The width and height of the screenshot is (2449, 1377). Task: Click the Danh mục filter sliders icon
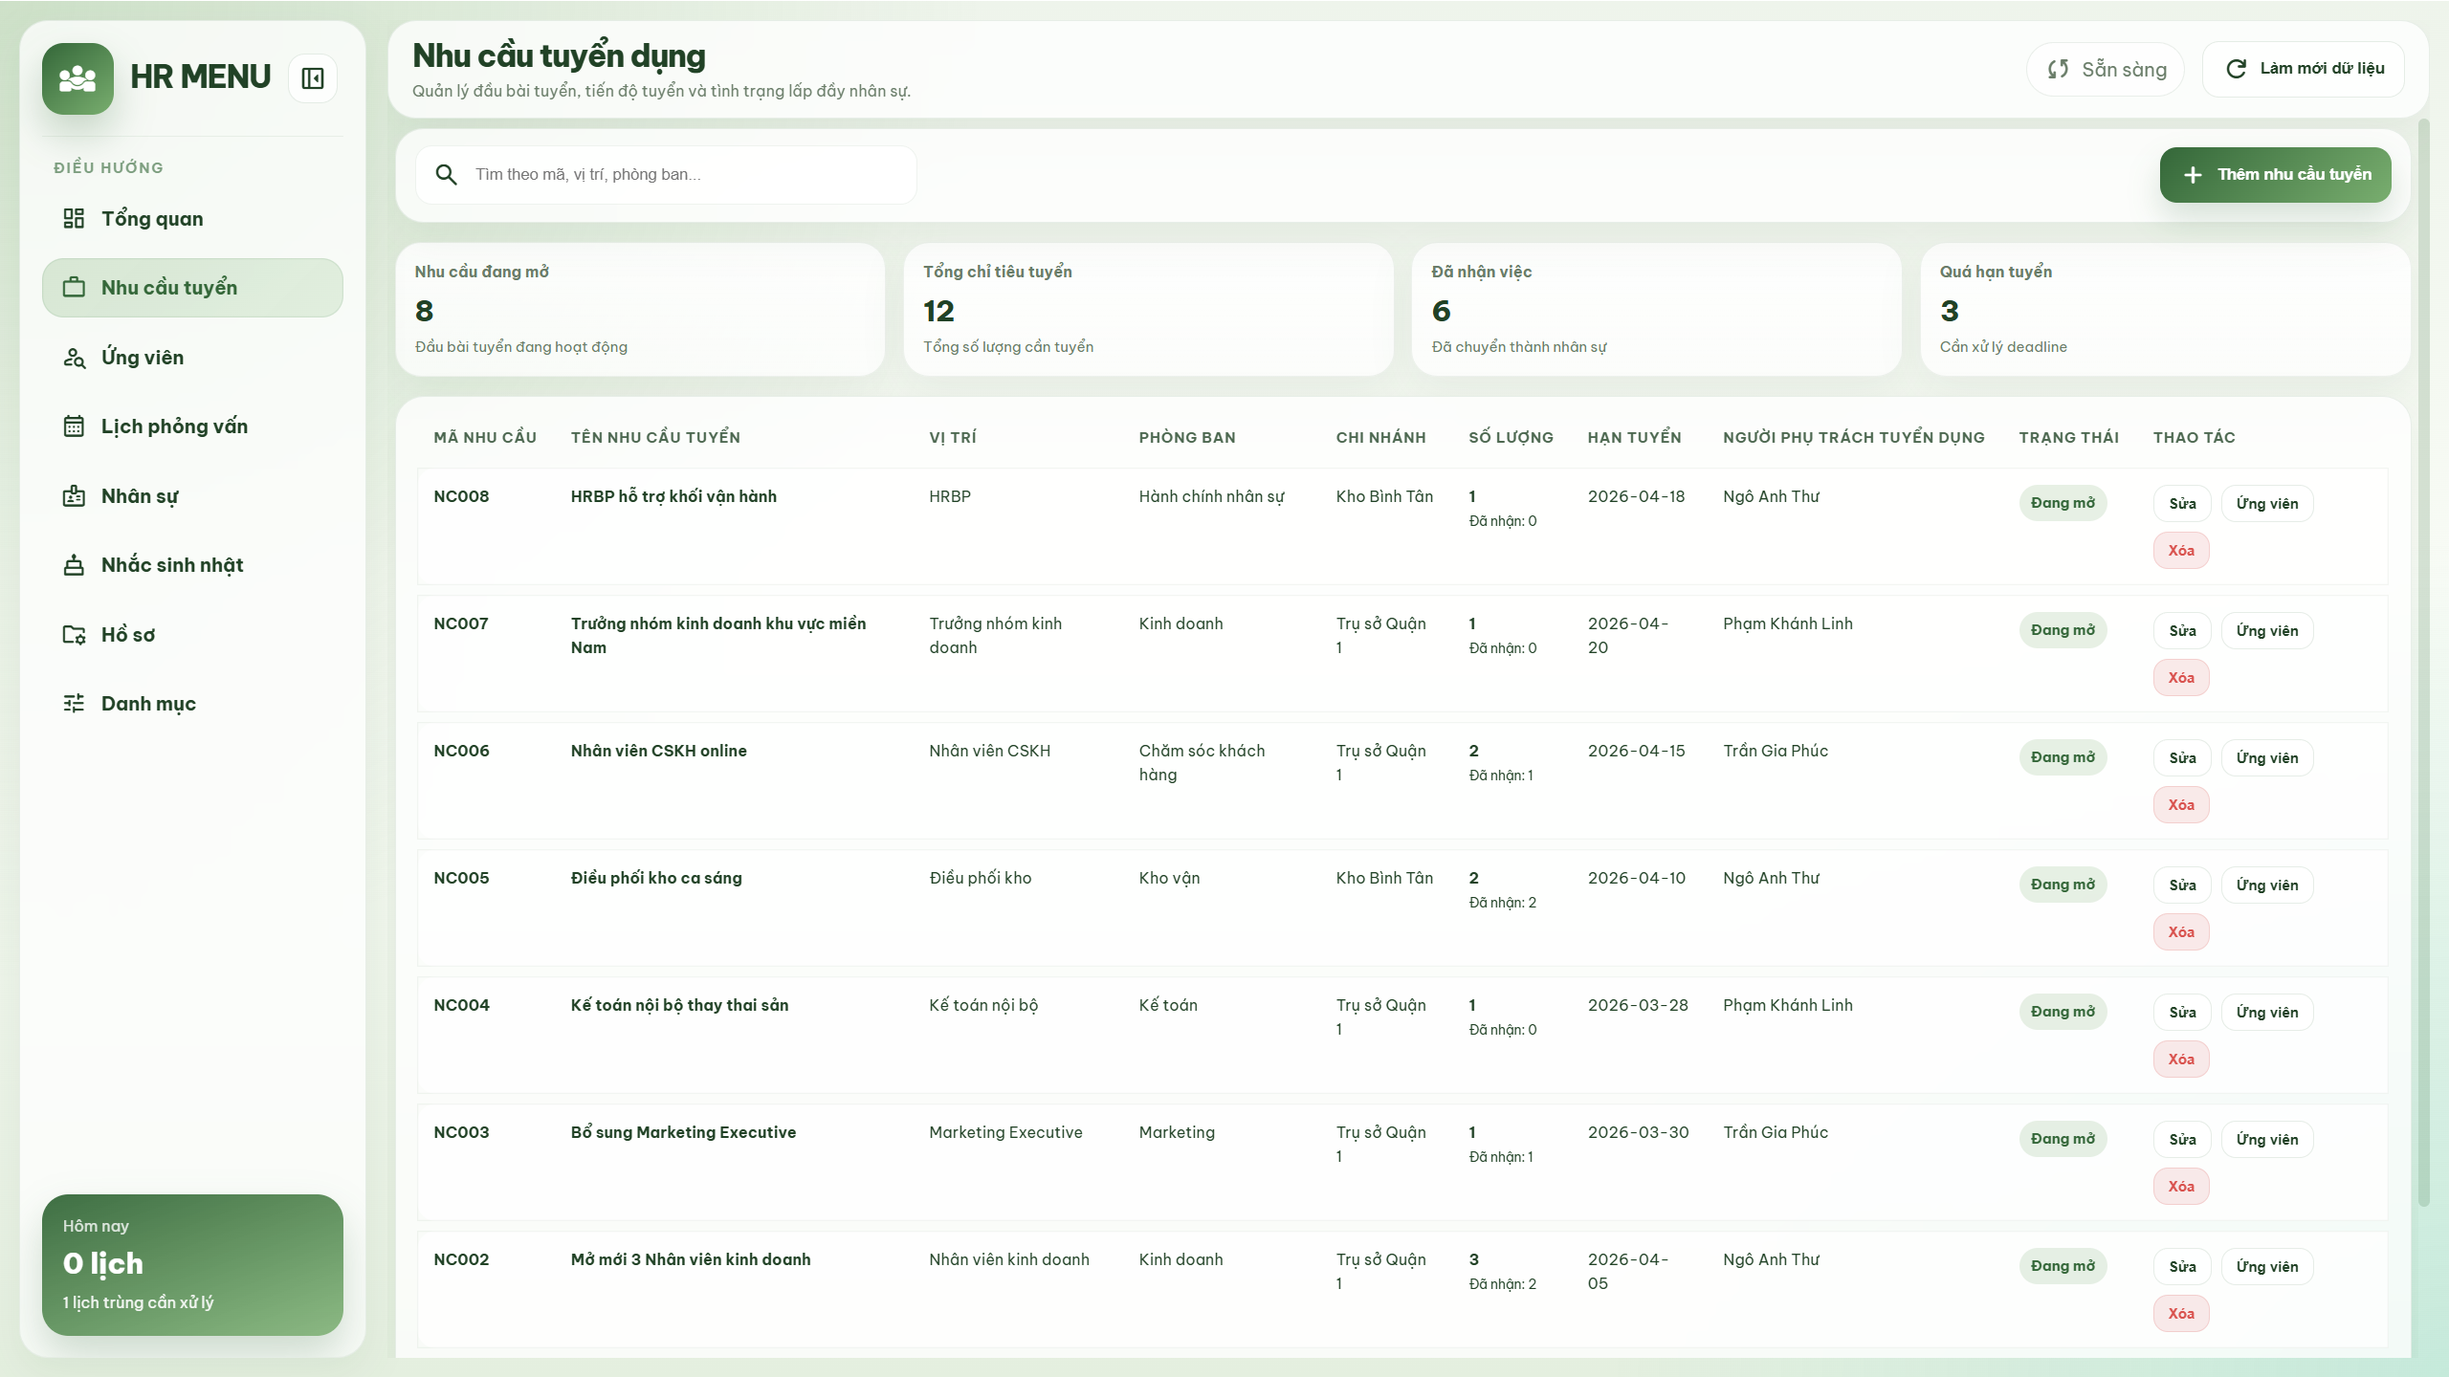pos(76,703)
